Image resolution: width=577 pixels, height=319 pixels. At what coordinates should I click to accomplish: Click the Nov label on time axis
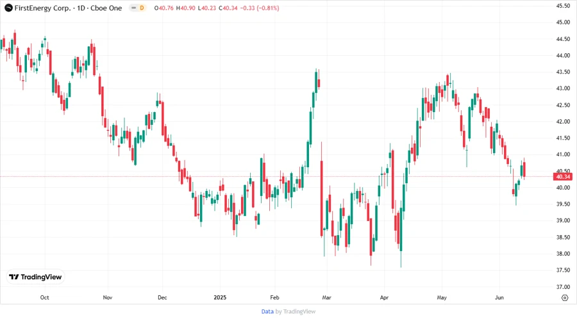coord(108,297)
